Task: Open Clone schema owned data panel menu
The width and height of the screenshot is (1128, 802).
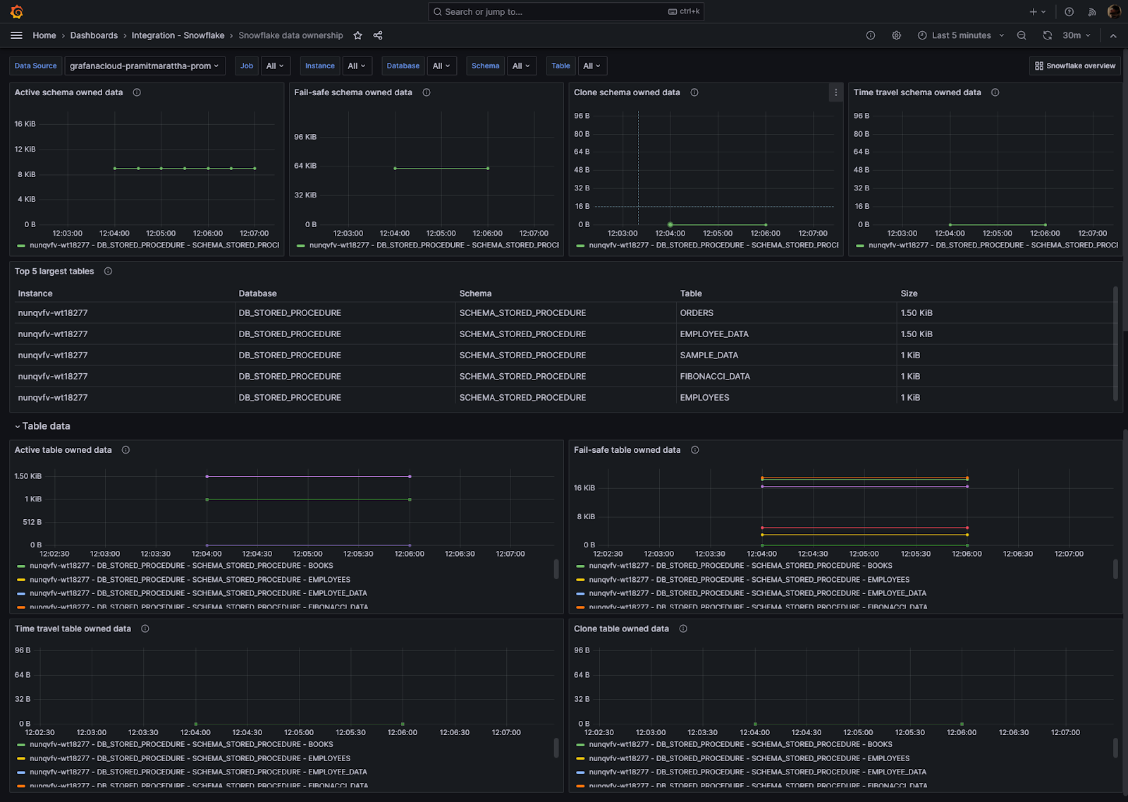Action: [835, 92]
